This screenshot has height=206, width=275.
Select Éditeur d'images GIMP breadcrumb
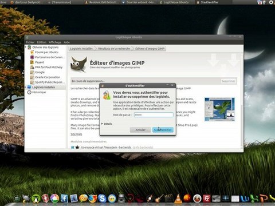coord(150,49)
